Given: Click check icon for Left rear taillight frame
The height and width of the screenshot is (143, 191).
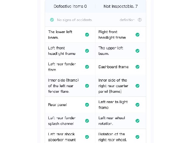Looking at the screenshot, I should pos(137,105).
